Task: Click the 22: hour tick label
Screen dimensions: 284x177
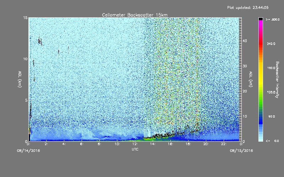Action: tap(224, 144)
